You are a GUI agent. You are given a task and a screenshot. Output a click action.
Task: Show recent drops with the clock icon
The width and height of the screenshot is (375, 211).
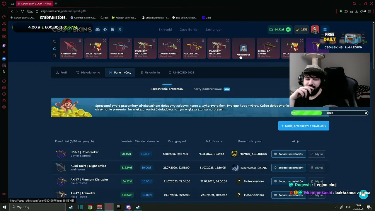click(x=54, y=41)
